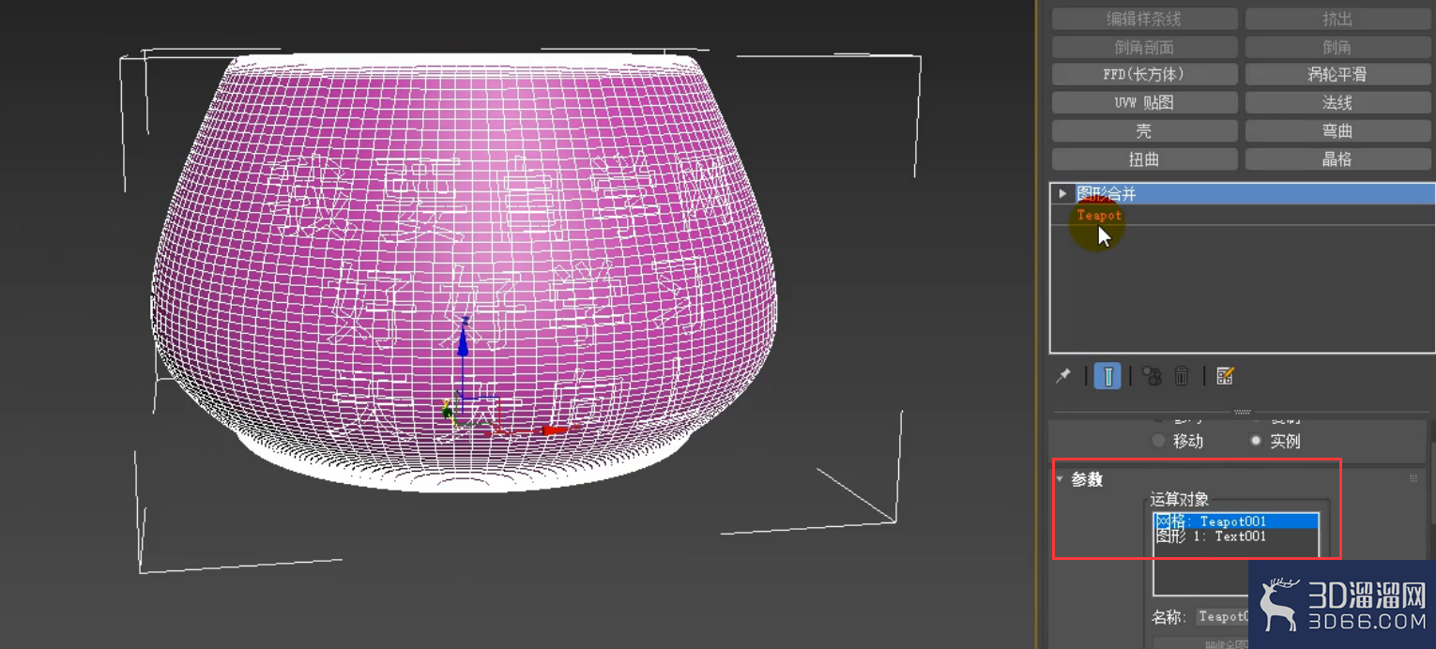Select the 实例 radio option
This screenshot has width=1436, height=649.
1256,441
